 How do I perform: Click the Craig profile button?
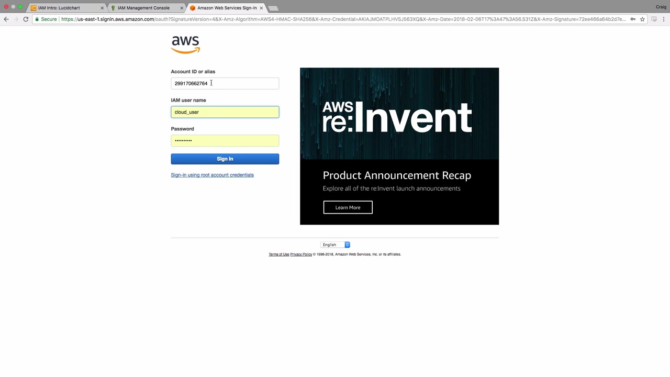point(661,7)
